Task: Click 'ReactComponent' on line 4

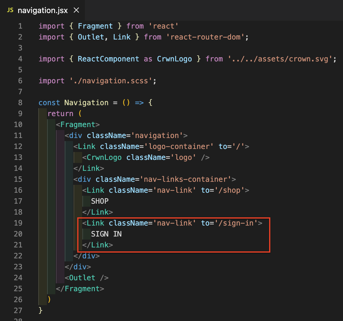Action: click(109, 59)
